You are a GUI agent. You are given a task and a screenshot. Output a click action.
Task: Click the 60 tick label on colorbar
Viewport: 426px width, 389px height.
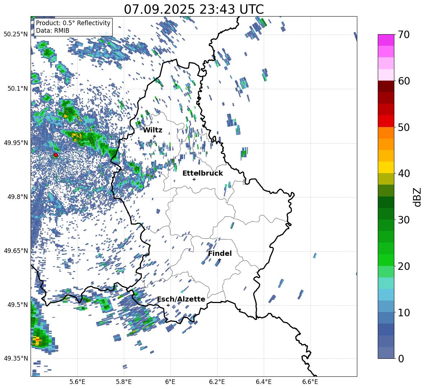tap(404, 81)
